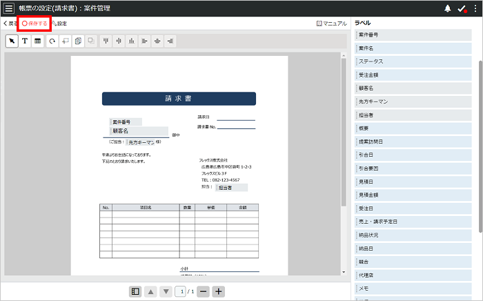This screenshot has width=483, height=301.
Task: Select the 受注日 label
Action: coord(413,208)
